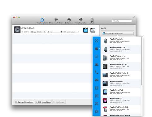Click the Suche search field
152x117 pixels.
122,21
